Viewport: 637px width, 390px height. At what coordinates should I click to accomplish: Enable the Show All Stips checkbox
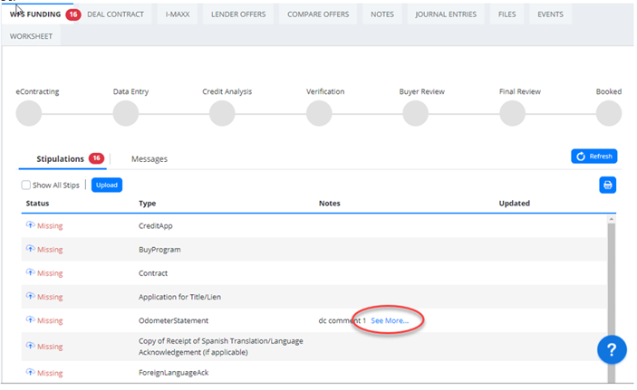pyautogui.click(x=26, y=185)
